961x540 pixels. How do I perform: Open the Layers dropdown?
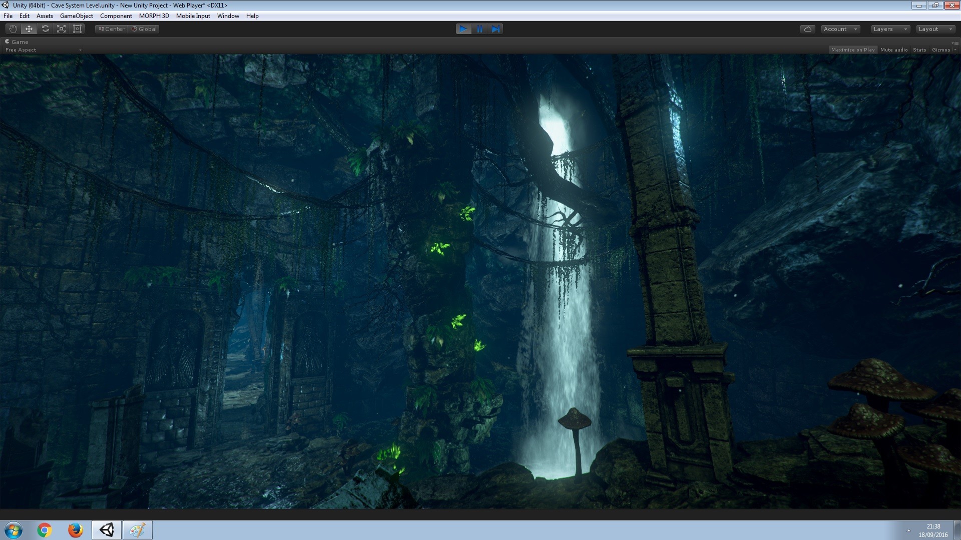click(890, 29)
